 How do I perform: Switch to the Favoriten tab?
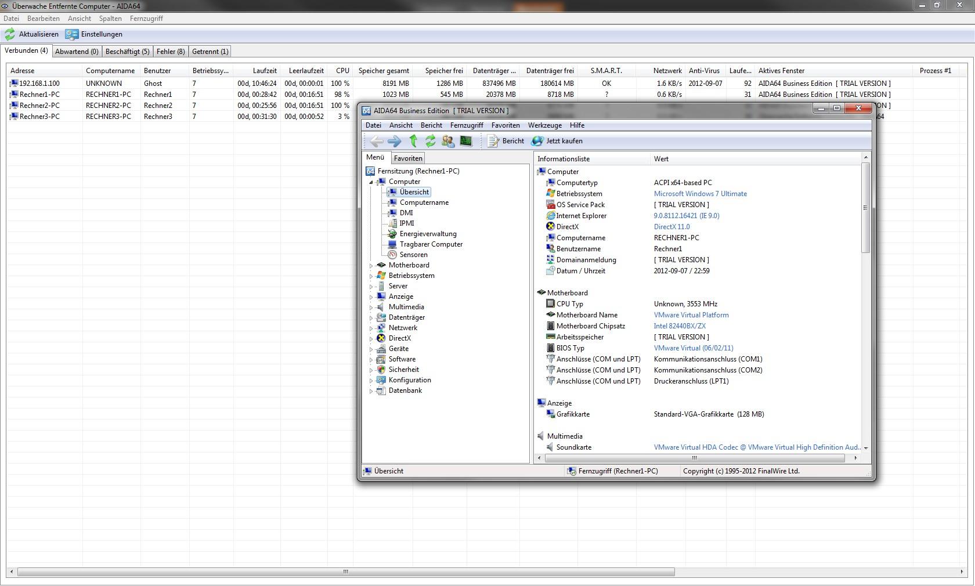408,158
